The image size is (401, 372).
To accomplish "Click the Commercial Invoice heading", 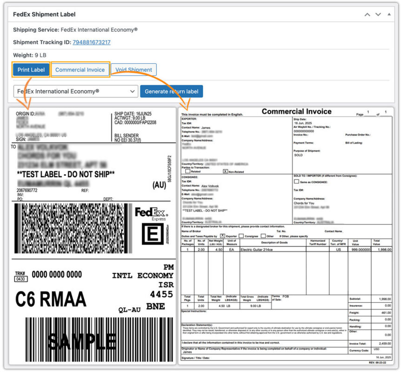I will [x=296, y=112].
